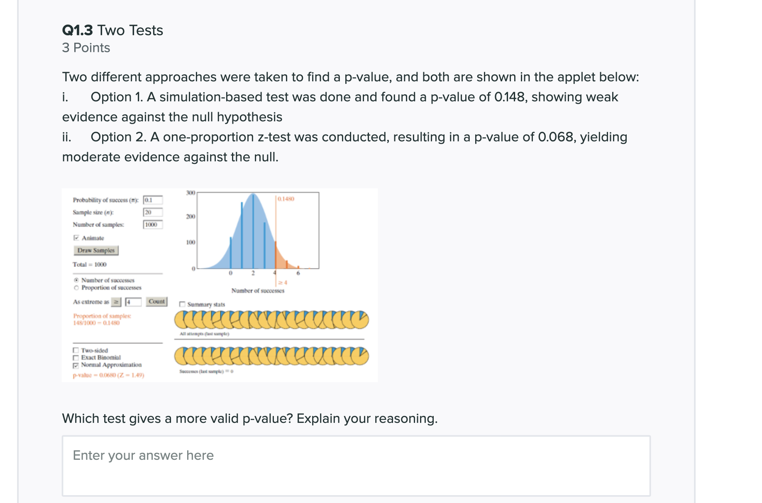This screenshot has width=762, height=503.
Task: Click the Sample size input field
Action: coord(154,213)
